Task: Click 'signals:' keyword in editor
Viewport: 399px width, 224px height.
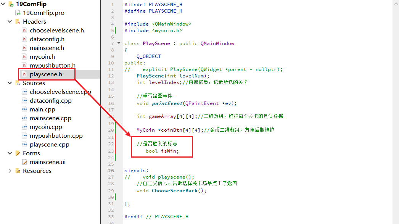Action: click(136, 171)
